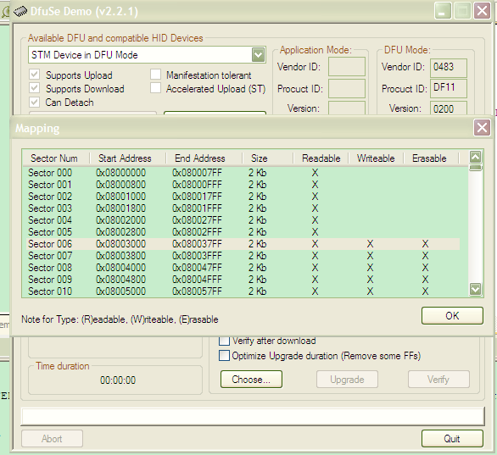Image resolution: width=497 pixels, height=455 pixels.
Task: Click the Writeable column header
Action: [x=376, y=158]
